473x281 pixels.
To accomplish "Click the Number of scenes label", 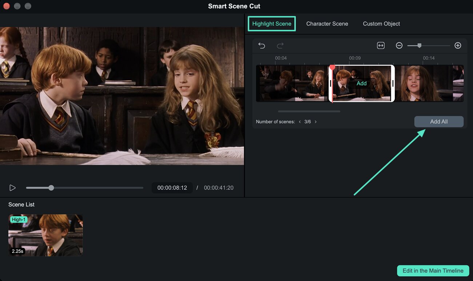I will pos(275,122).
